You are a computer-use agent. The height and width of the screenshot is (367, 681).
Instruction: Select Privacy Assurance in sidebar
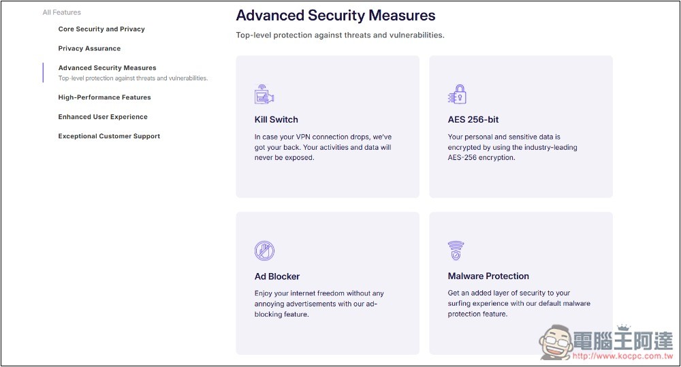click(89, 48)
